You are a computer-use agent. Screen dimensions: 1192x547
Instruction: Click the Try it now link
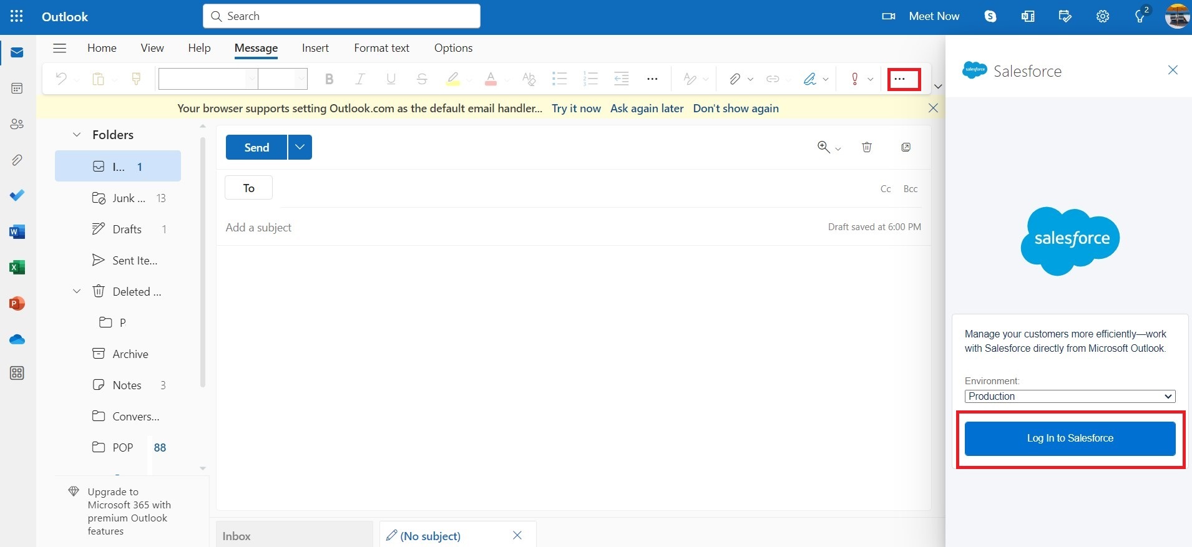pyautogui.click(x=576, y=109)
